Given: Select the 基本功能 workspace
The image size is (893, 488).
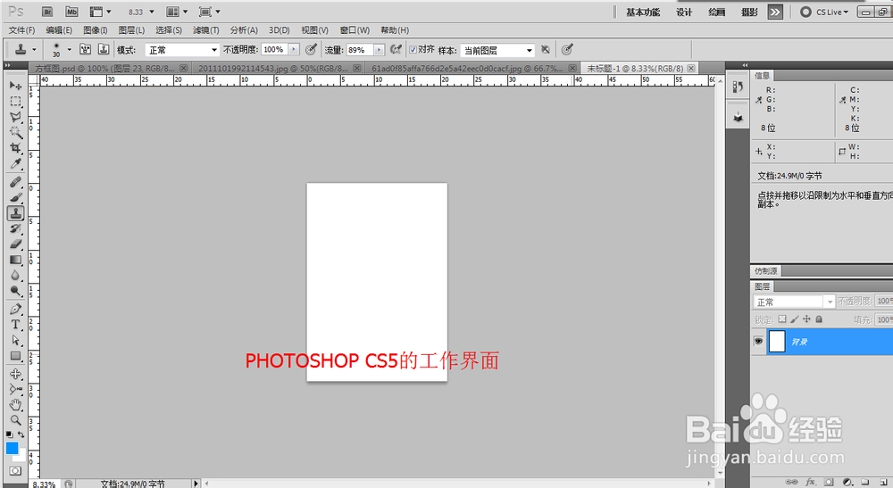Looking at the screenshot, I should pyautogui.click(x=643, y=12).
